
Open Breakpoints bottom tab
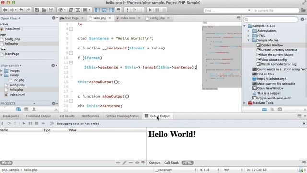point(11,116)
